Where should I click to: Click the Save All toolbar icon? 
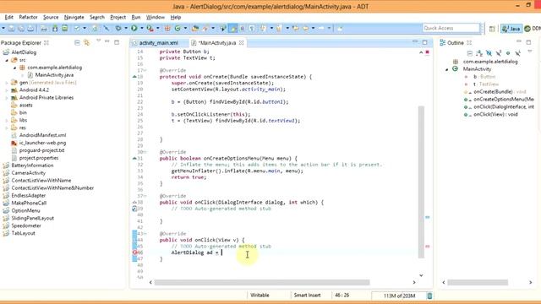coord(21,28)
